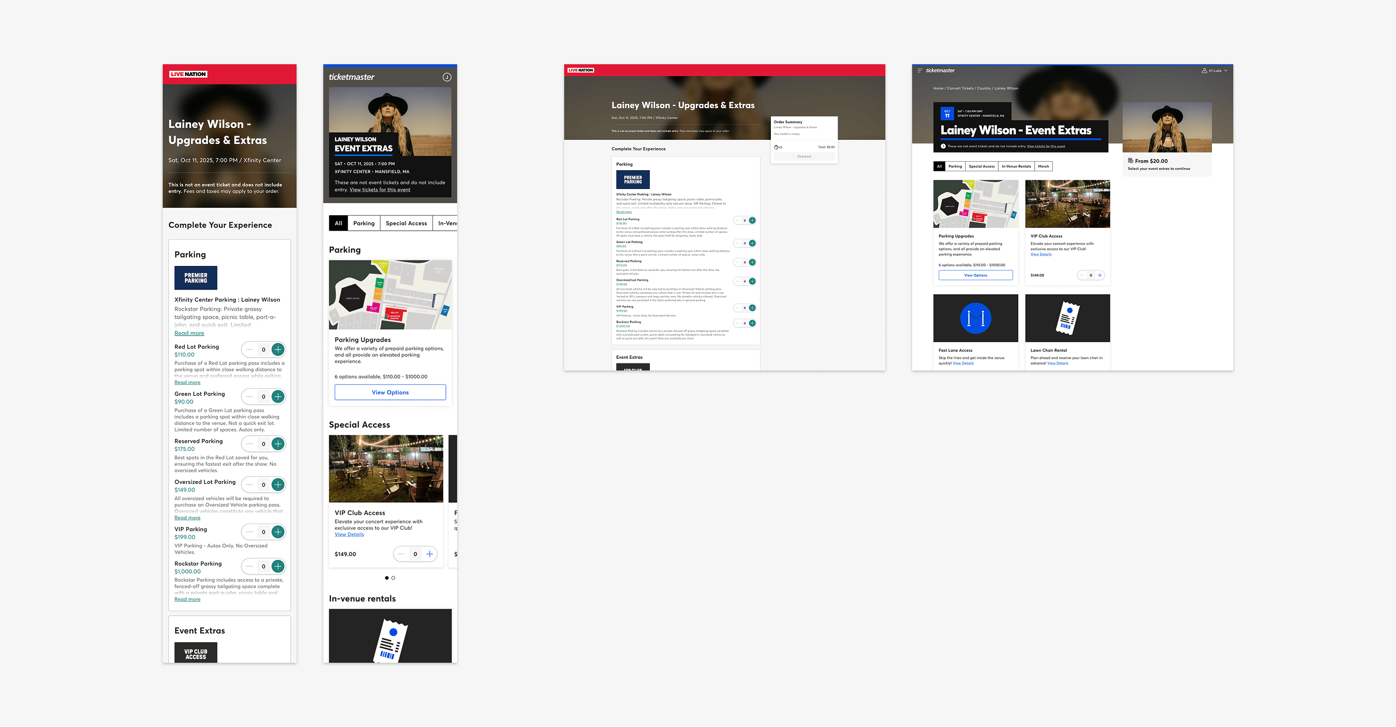Add one Reserved Parking in Live Nation mobile

[x=278, y=443]
